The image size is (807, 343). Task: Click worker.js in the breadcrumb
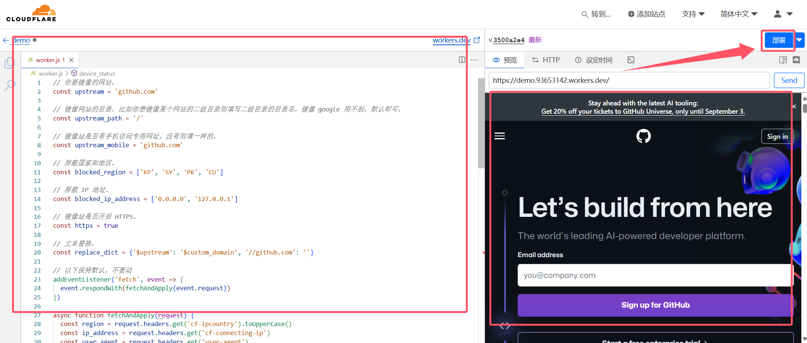pos(51,73)
